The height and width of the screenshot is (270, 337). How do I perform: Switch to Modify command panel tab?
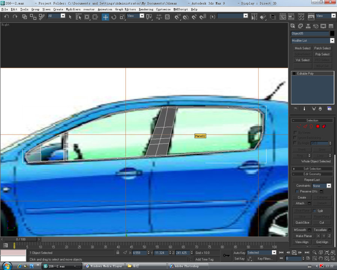(300, 26)
